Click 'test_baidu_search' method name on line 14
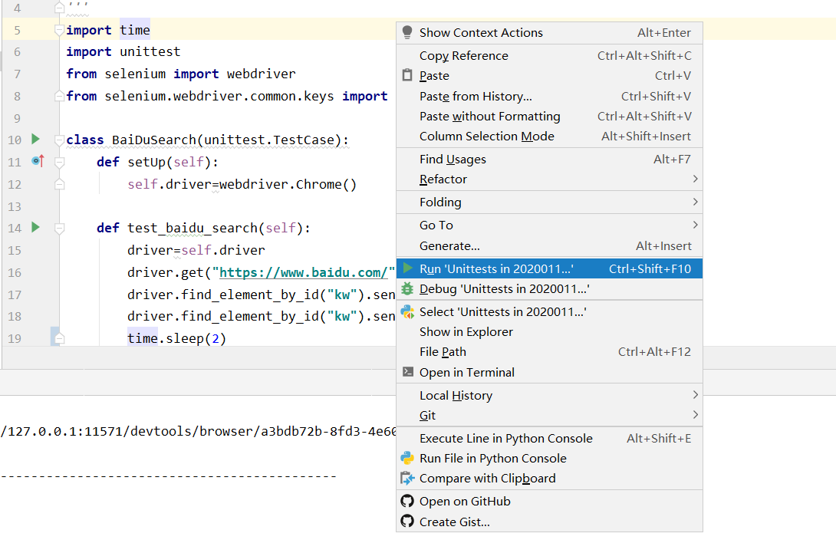 click(193, 229)
